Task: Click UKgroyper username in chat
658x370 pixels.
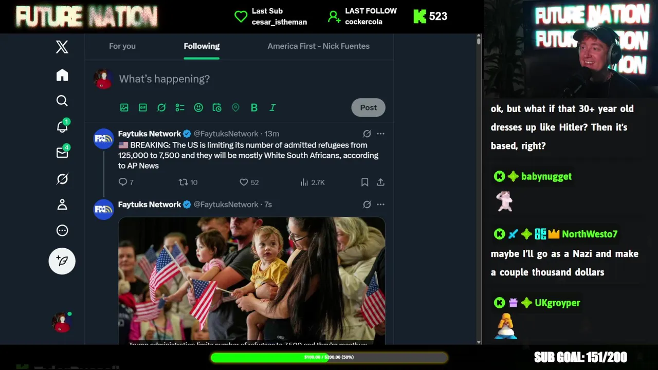Action: tap(557, 303)
